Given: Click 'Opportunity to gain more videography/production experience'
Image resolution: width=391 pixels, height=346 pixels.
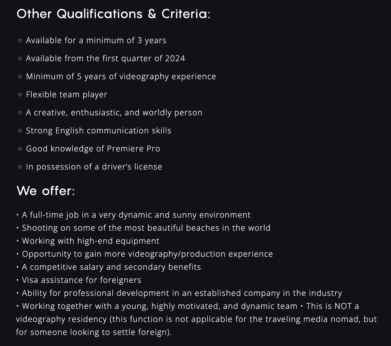Looking at the screenshot, I should click(x=147, y=254).
